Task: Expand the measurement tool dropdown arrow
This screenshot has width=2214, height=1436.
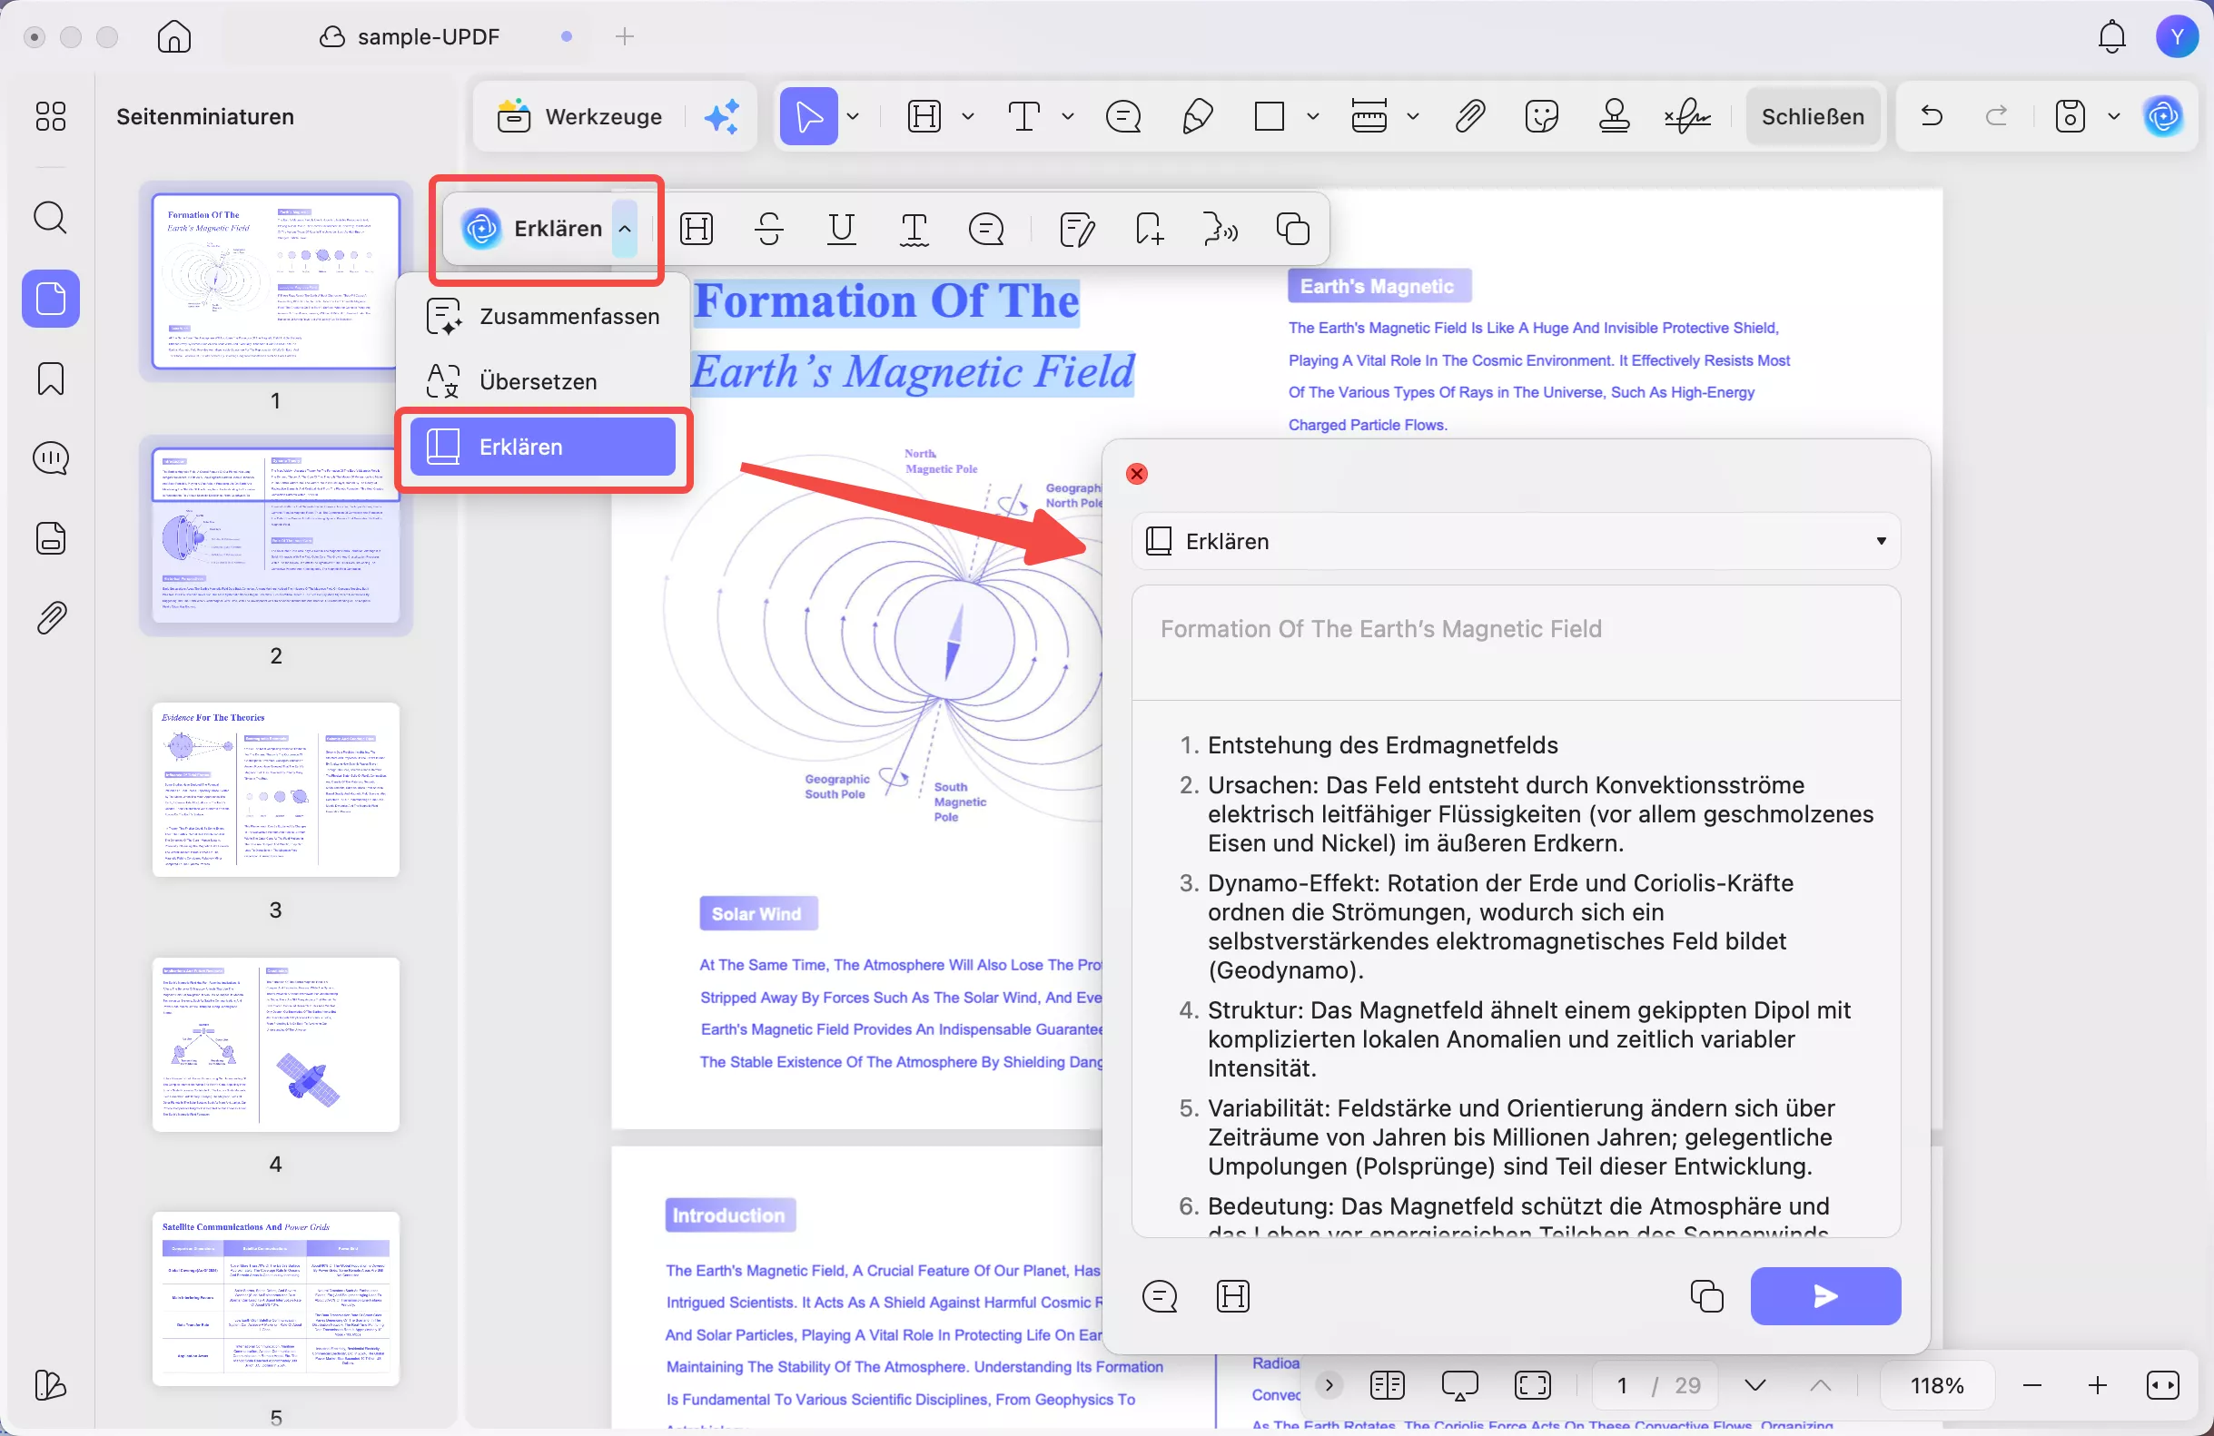Action: (1412, 116)
